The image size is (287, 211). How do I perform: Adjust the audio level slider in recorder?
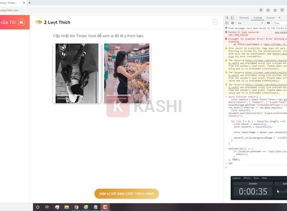coord(282,191)
